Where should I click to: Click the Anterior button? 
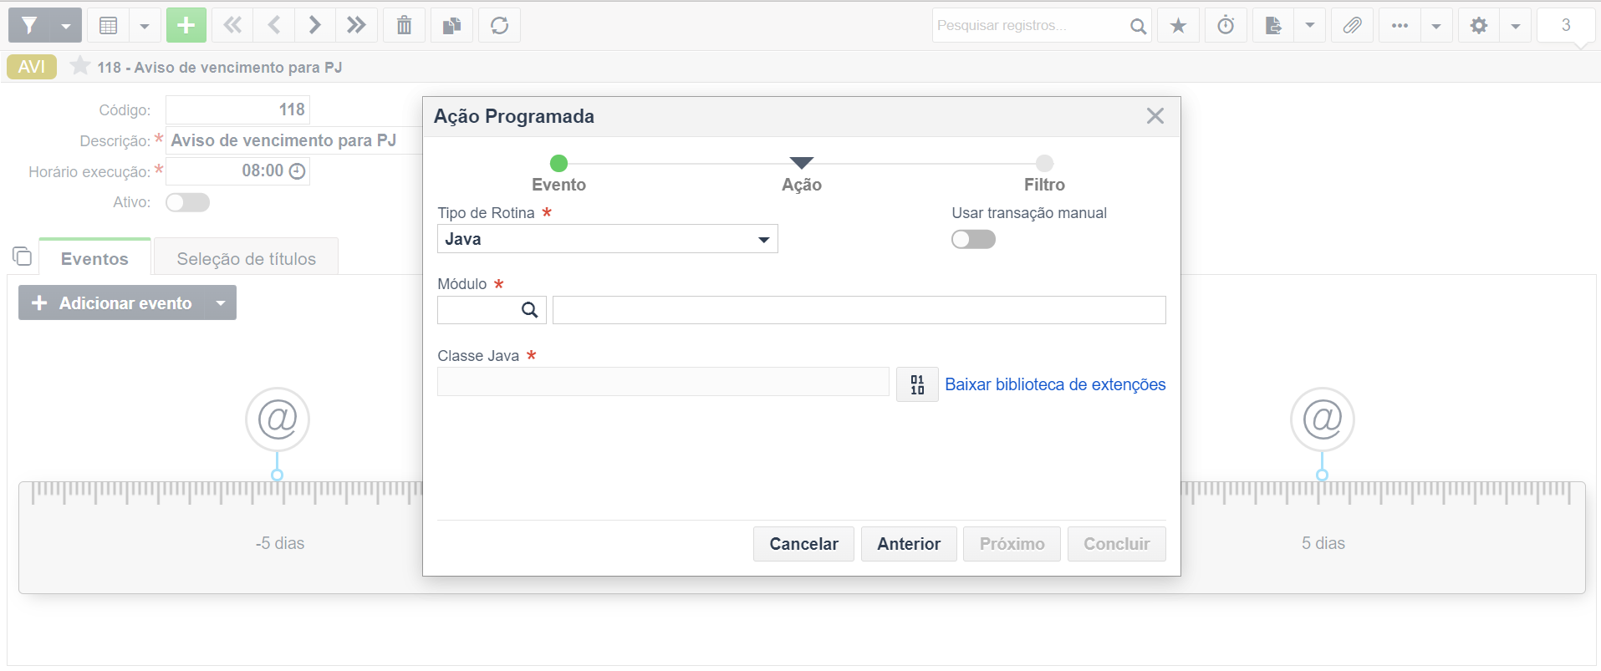[x=909, y=544]
